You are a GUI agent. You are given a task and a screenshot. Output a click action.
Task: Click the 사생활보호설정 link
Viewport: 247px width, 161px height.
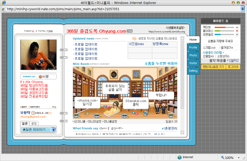(x=175, y=27)
